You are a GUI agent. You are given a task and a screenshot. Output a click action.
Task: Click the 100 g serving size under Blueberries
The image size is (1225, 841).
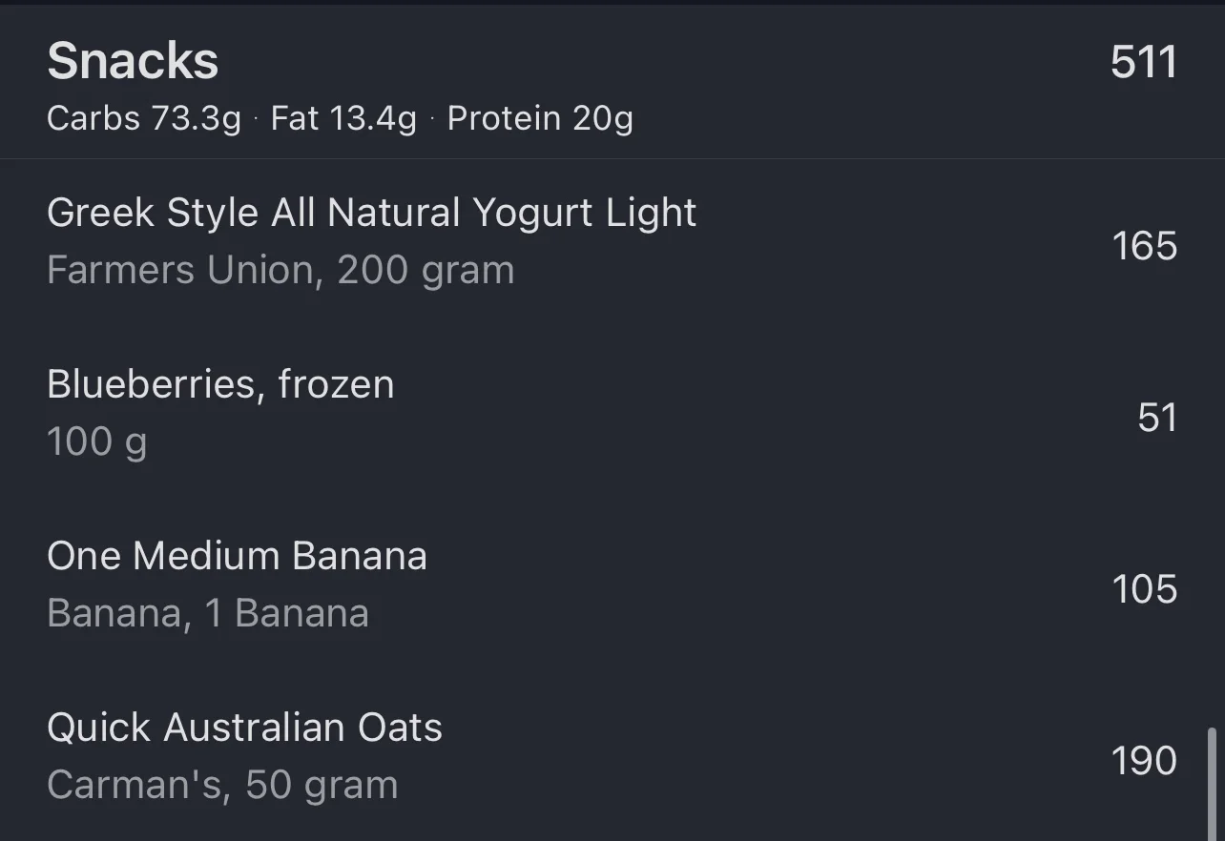(96, 442)
